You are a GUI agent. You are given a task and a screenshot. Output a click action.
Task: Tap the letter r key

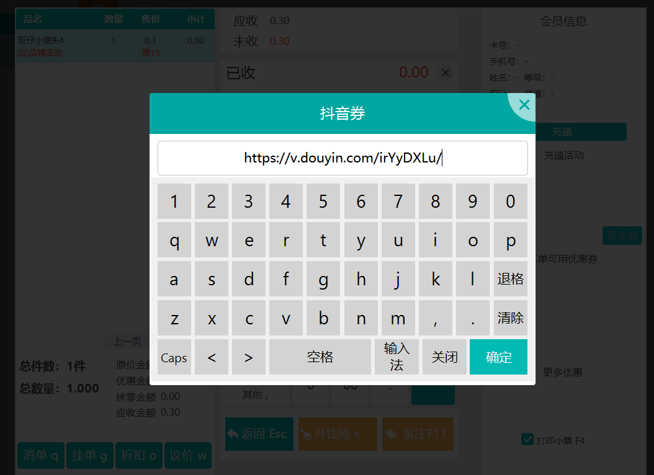tap(285, 239)
